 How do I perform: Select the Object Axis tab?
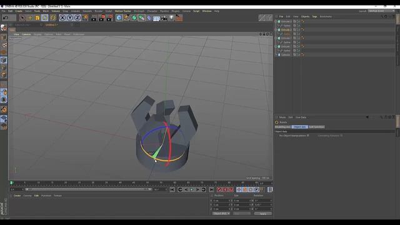(299, 127)
